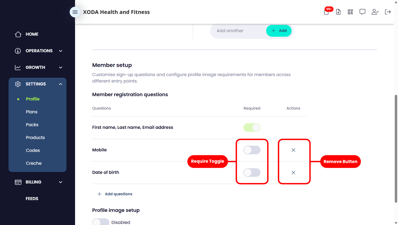Enable the Profile image setup switch
This screenshot has height=225, width=398.
[101, 222]
